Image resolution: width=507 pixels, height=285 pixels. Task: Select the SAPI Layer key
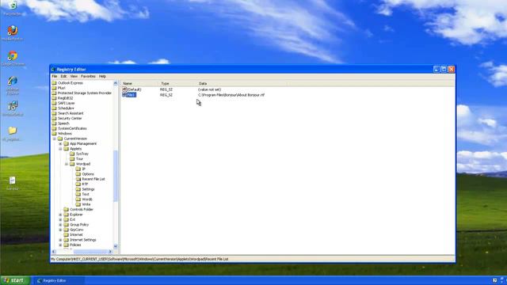66,103
